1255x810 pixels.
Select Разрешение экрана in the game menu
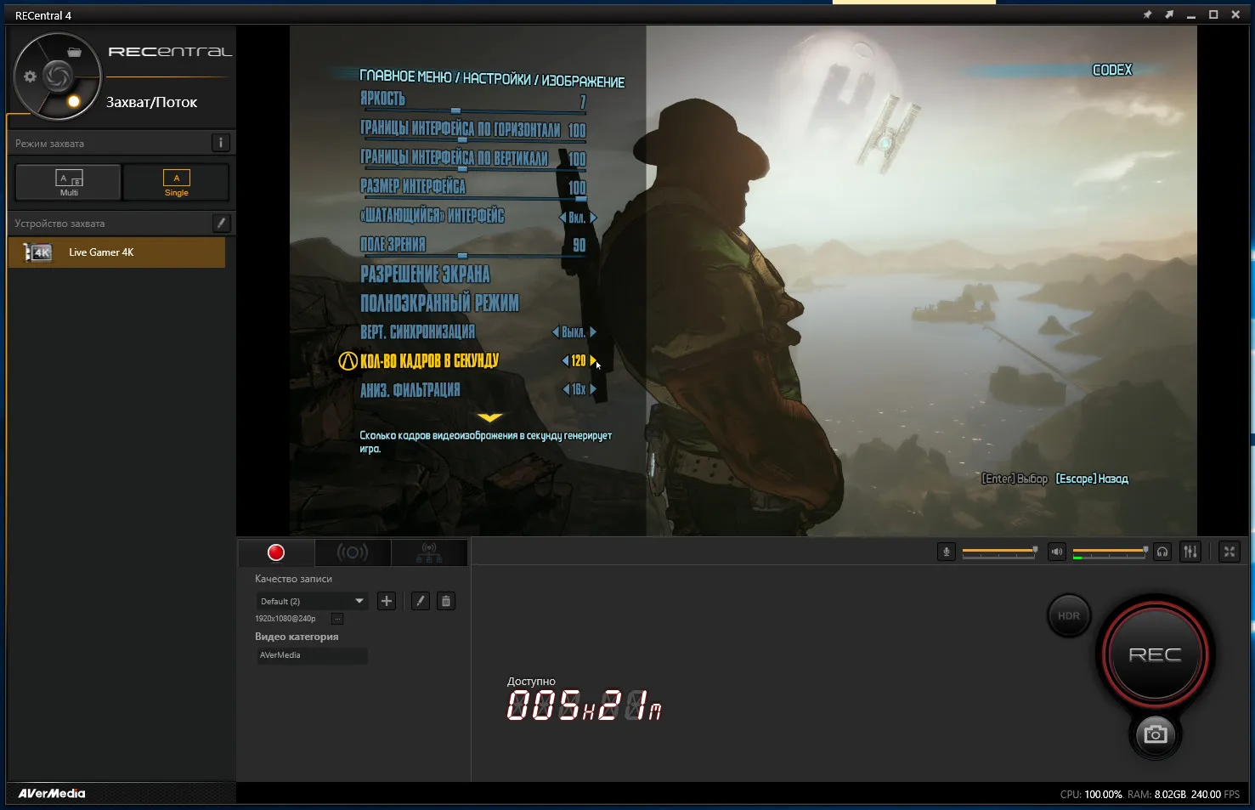pos(425,274)
